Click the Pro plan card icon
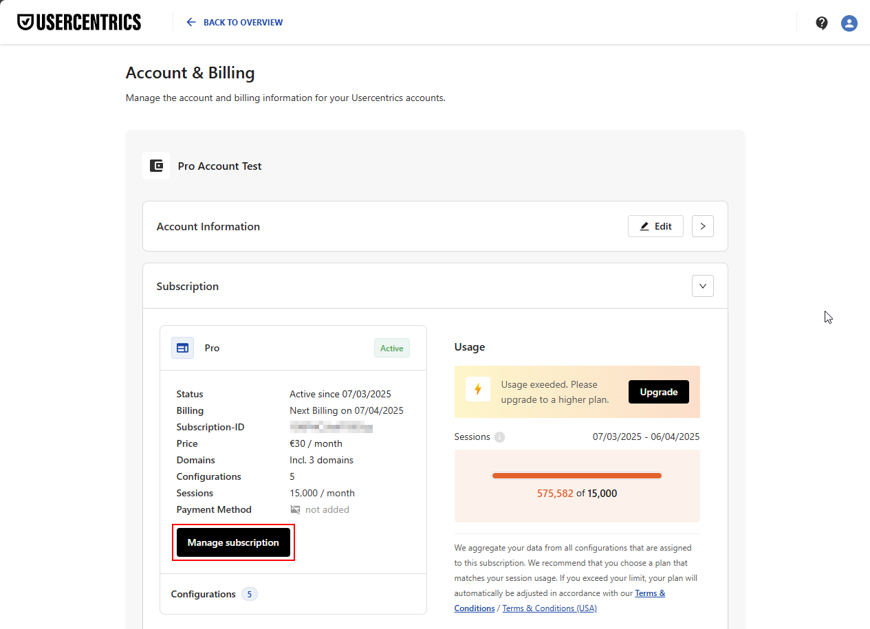 pos(182,348)
